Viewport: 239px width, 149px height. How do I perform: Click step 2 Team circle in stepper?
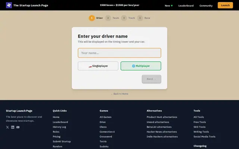[108, 18]
